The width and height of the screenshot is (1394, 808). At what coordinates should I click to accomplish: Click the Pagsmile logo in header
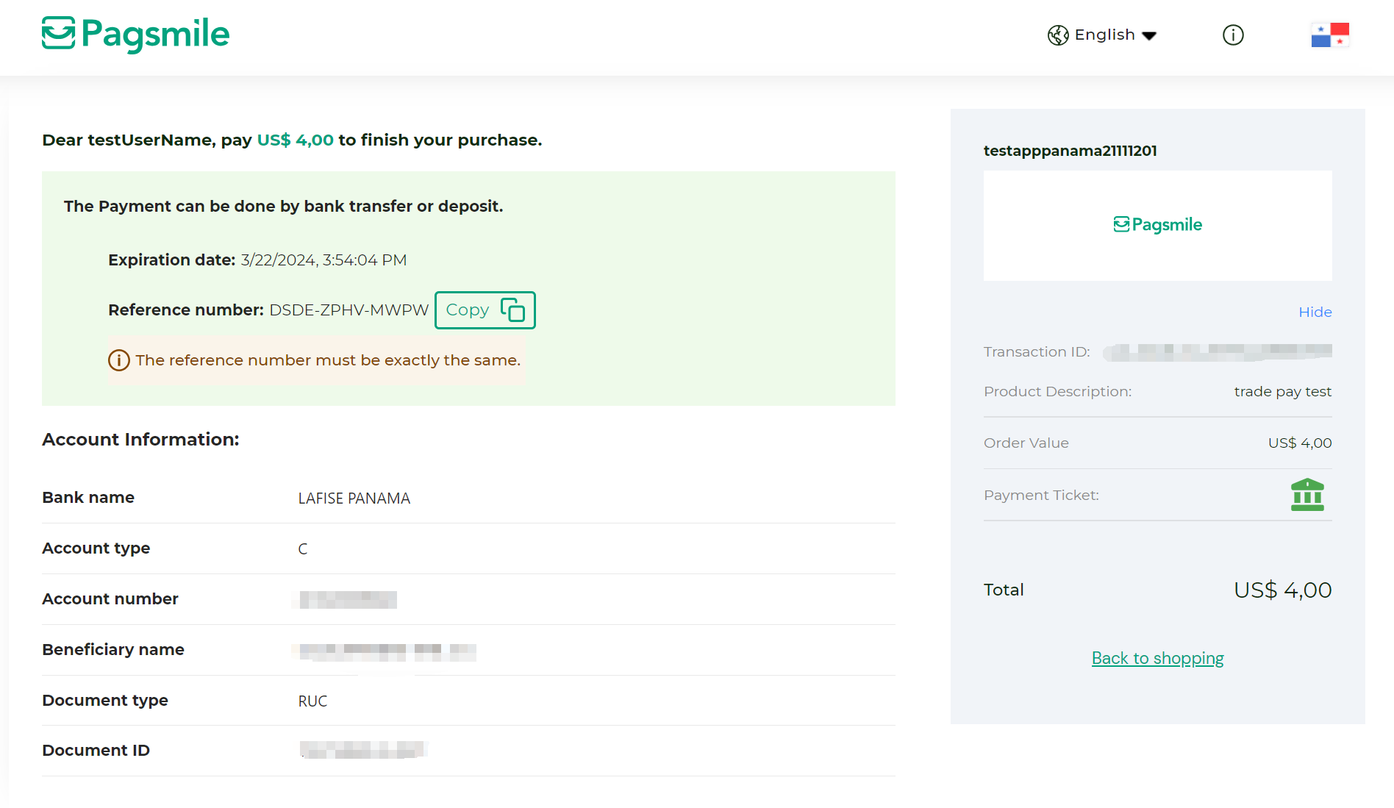coord(136,35)
